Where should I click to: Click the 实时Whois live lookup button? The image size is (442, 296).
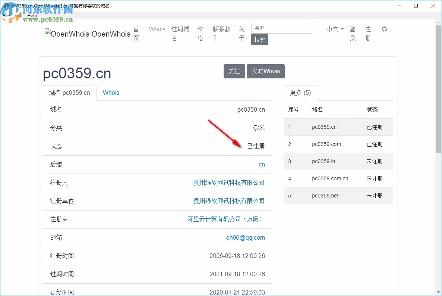265,71
